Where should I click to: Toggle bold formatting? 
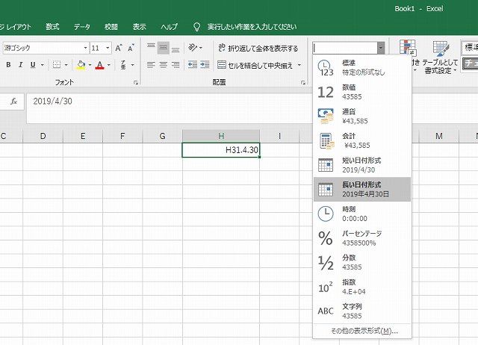point(8,65)
